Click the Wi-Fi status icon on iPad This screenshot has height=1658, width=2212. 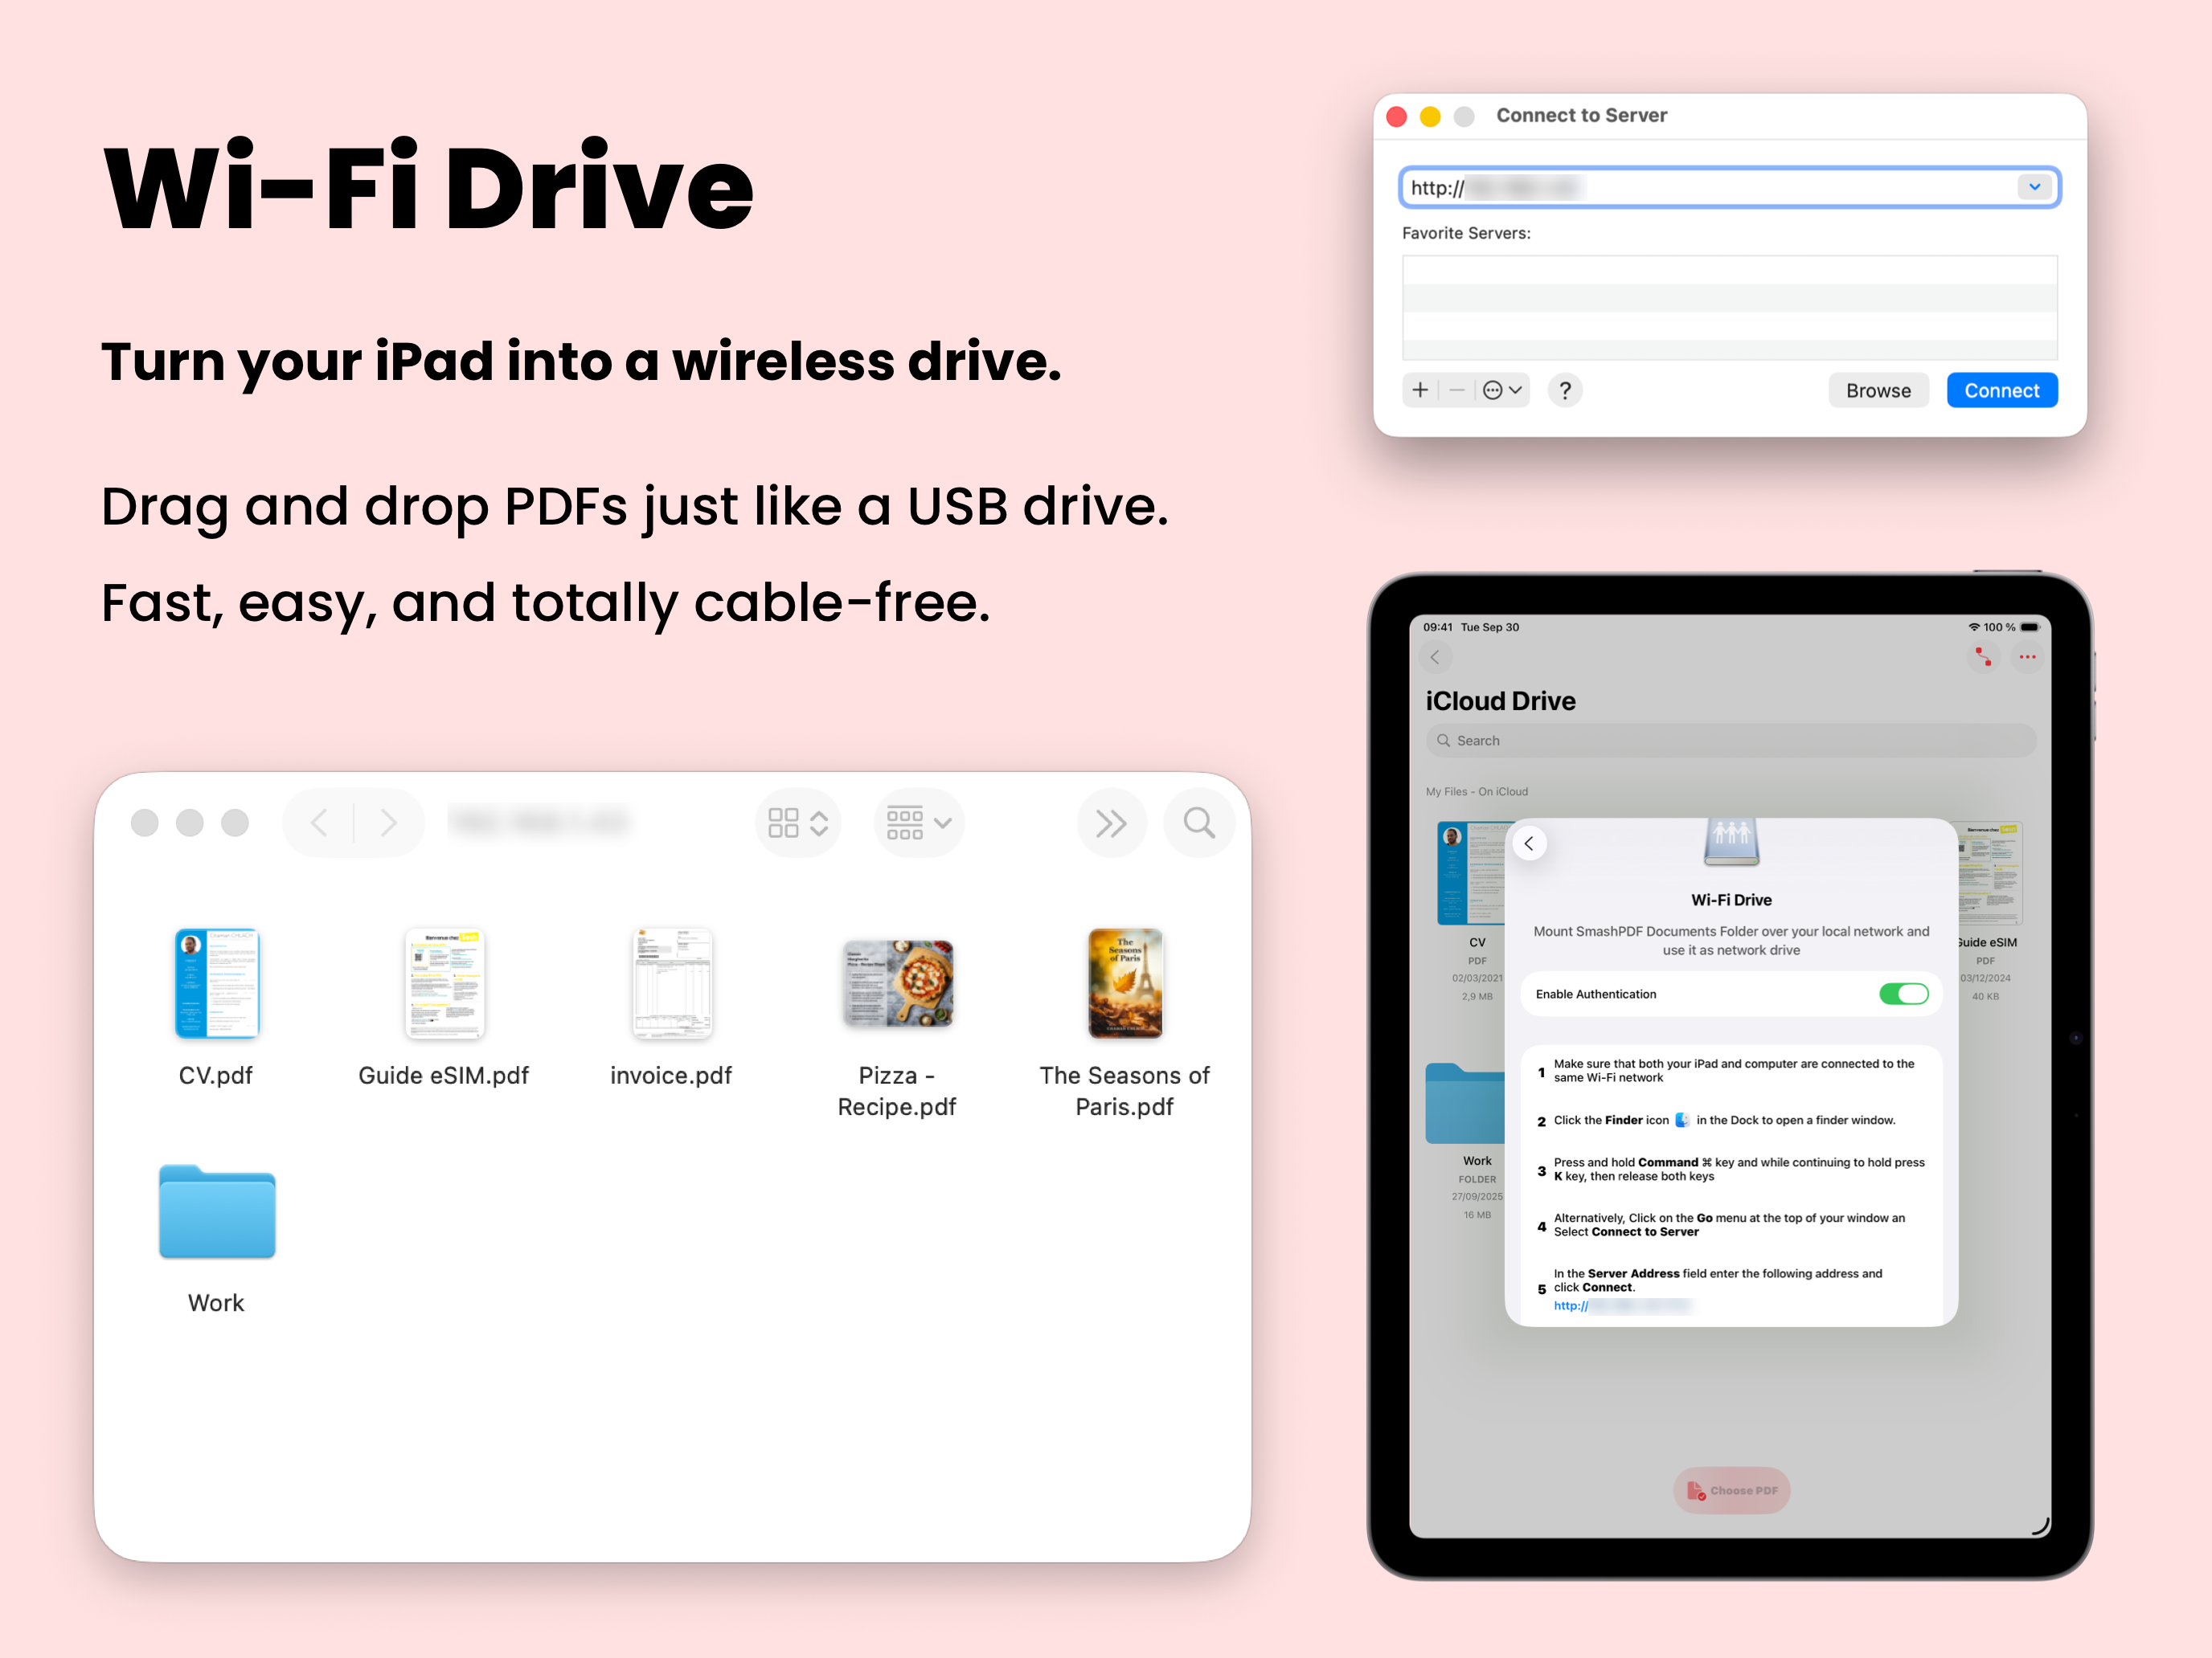(x=1974, y=627)
